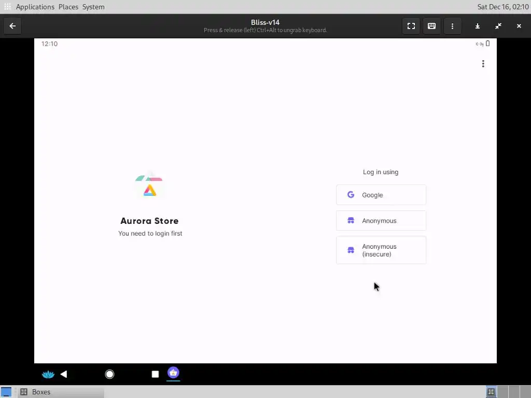
Task: Open recent apps with square button
Action: (x=155, y=374)
